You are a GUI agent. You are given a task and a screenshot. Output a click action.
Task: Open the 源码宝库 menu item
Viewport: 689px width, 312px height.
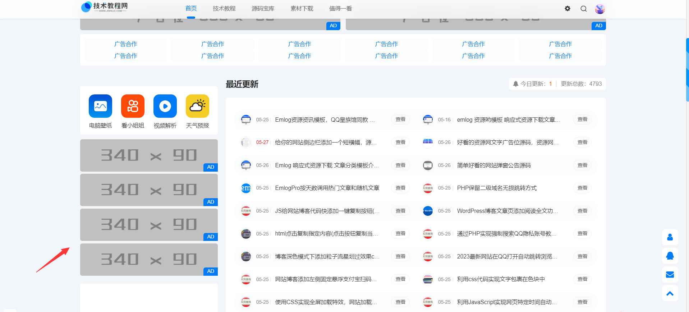coord(263,9)
